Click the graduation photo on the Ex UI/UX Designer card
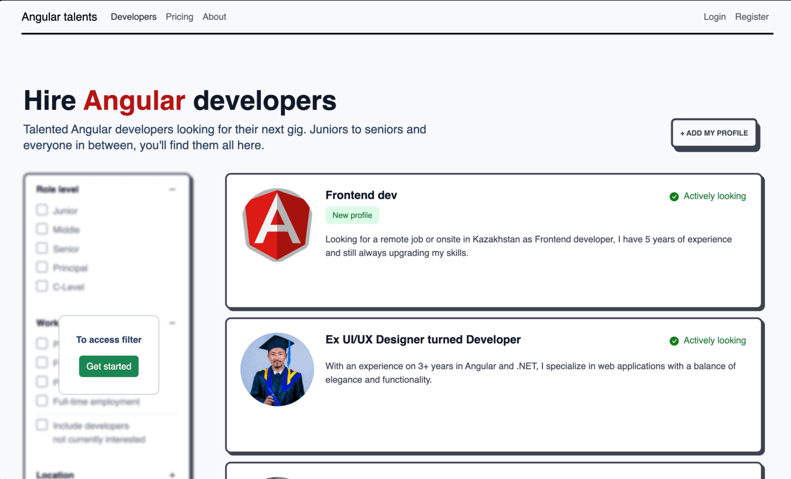Viewport: 791px width, 479px height. (277, 369)
